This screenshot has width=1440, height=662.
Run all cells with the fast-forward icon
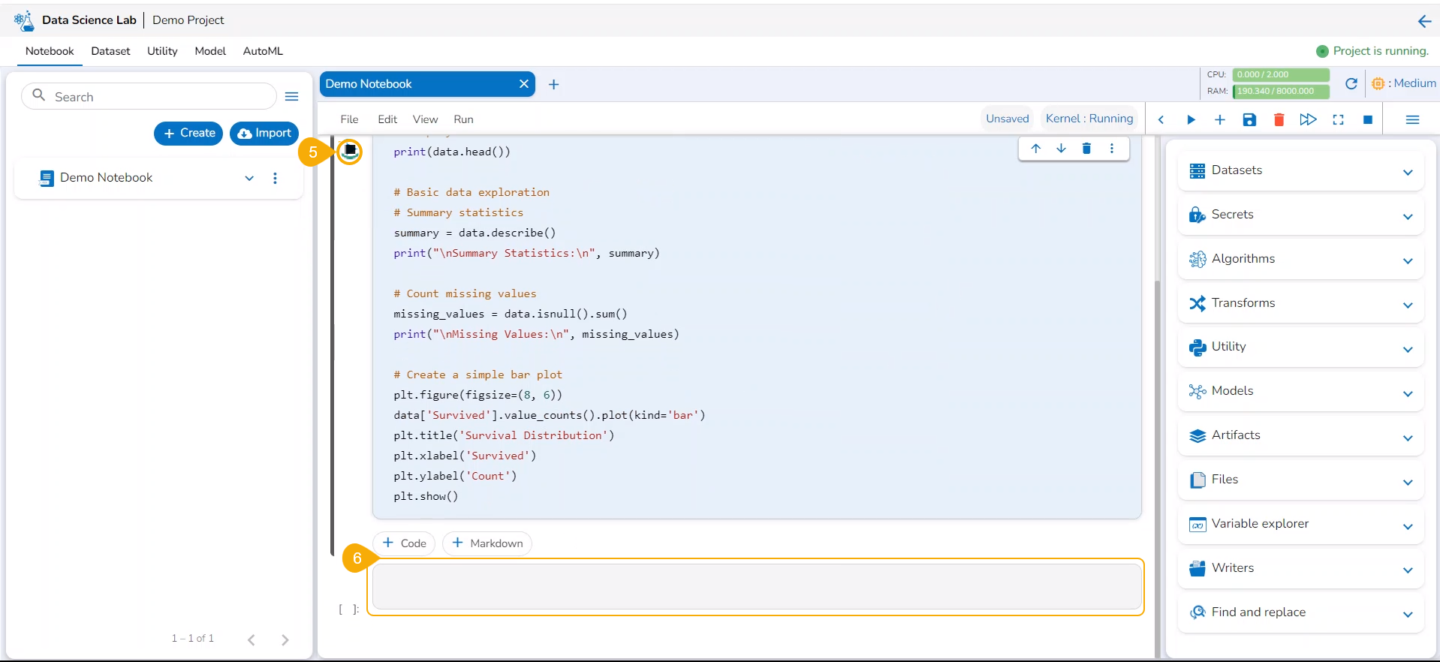click(1308, 120)
